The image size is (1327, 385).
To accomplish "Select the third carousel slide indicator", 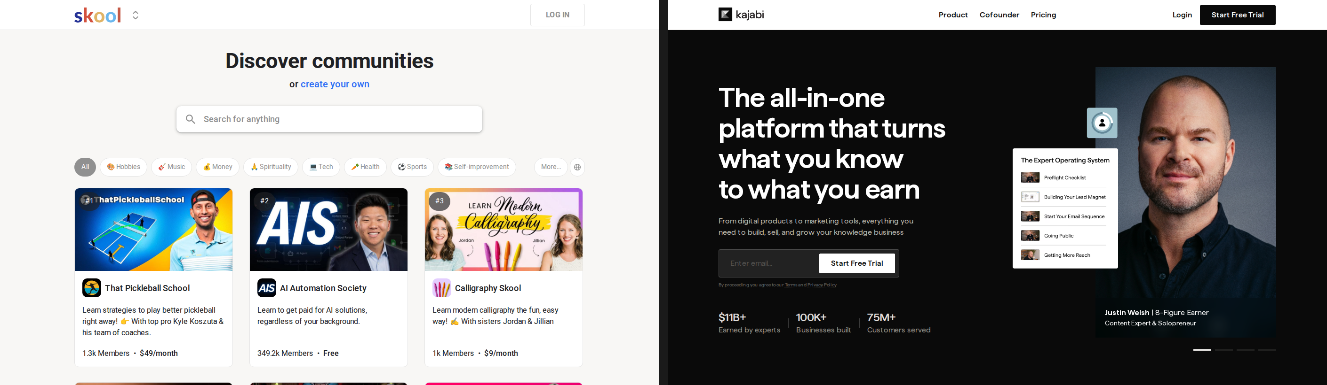I will click(1245, 349).
